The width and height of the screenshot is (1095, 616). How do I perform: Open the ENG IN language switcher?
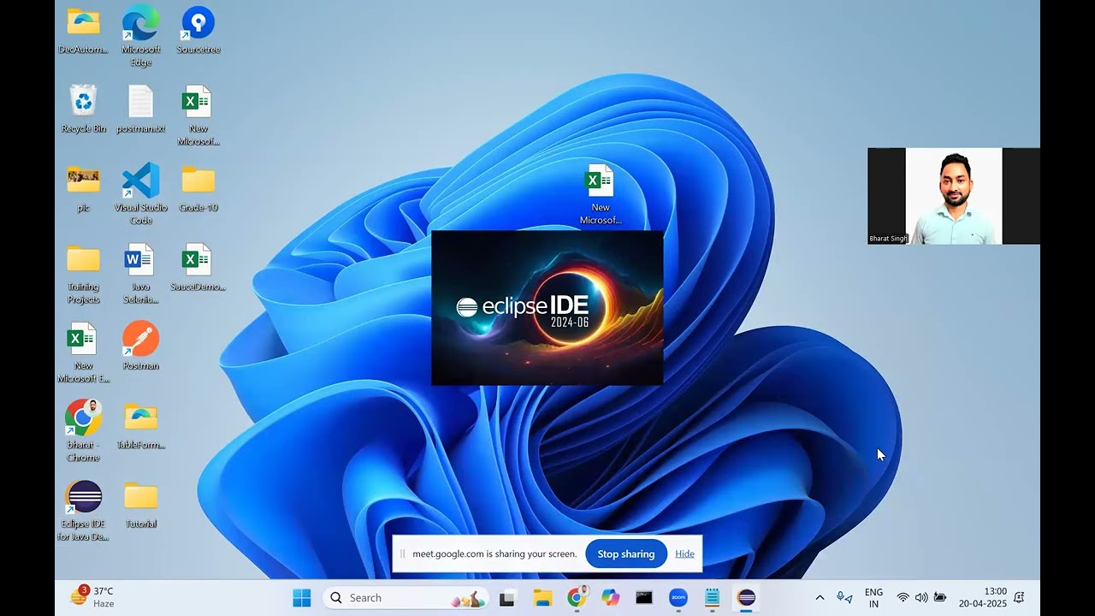(x=873, y=598)
